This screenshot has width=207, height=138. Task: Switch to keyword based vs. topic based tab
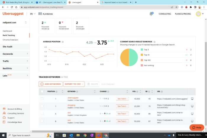(x=116, y=2)
